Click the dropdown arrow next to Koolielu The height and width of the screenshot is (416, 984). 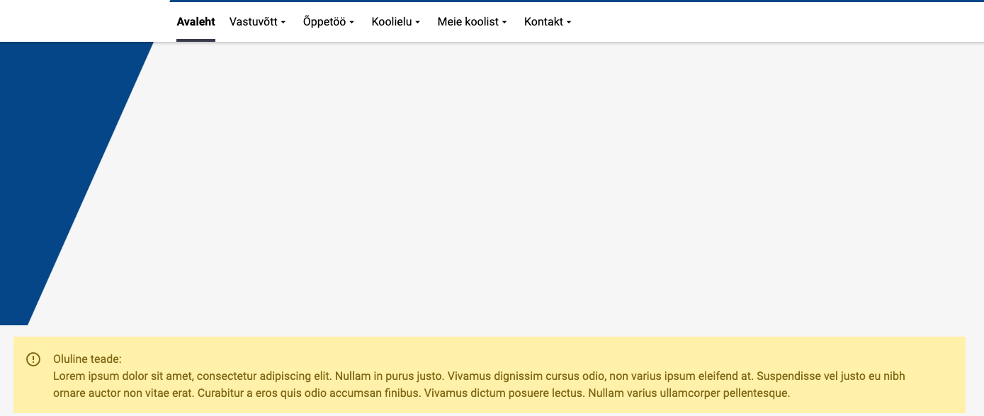418,23
